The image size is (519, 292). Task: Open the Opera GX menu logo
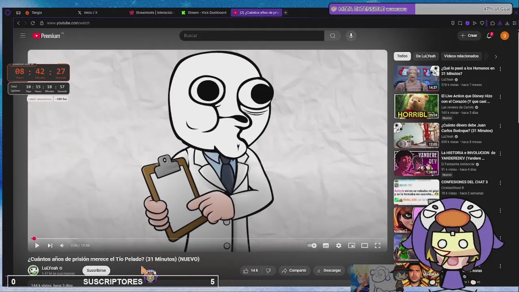[x=8, y=13]
